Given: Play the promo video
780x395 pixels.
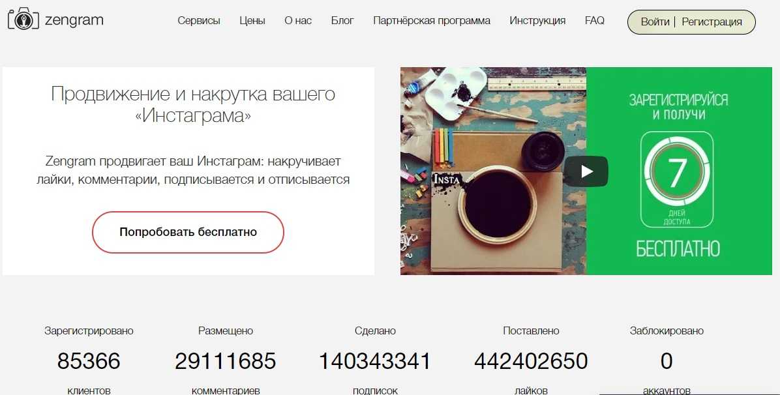Looking at the screenshot, I should coord(586,171).
